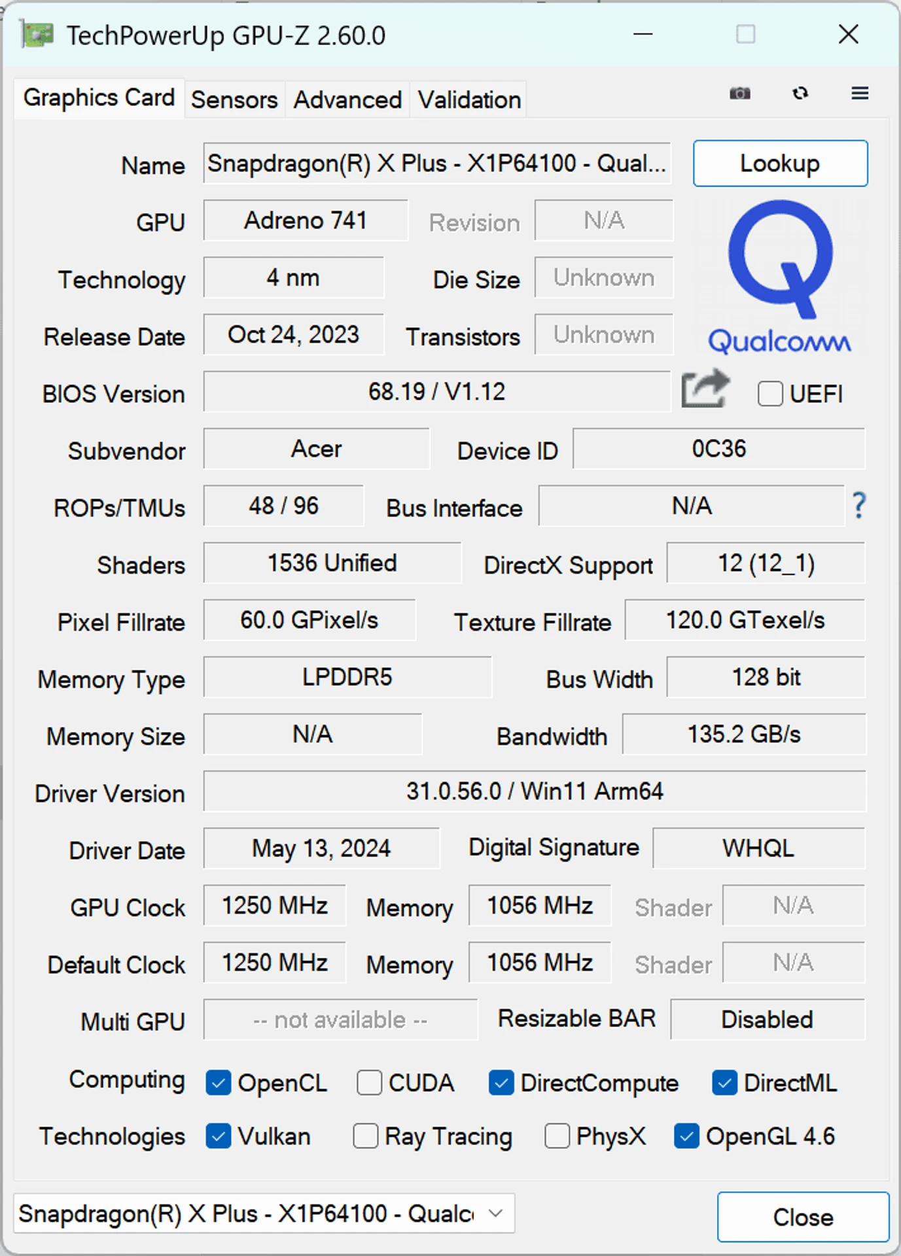The height and width of the screenshot is (1256, 901).
Task: Click the "Driver Version" label
Action: click(110, 794)
